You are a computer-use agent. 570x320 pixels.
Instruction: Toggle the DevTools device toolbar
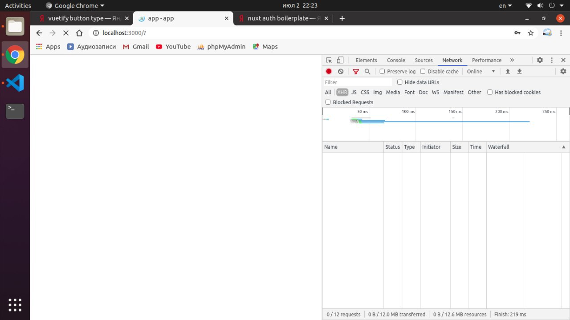click(340, 60)
